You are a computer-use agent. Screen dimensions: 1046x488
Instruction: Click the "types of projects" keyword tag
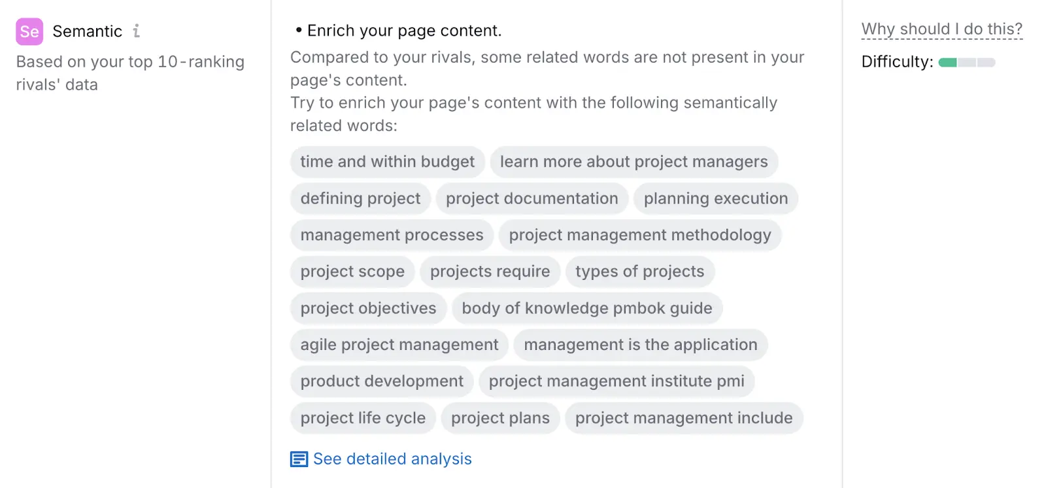[x=640, y=271]
